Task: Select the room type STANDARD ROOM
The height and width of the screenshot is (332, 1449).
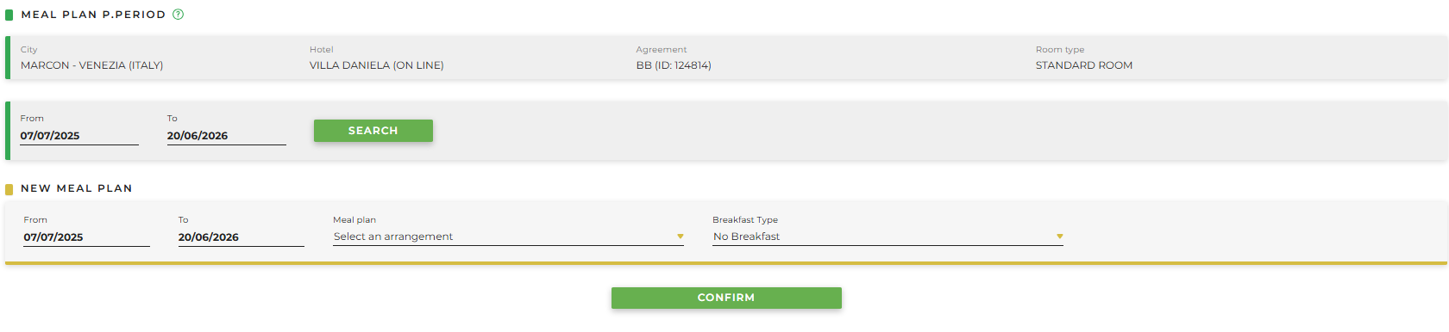Action: pos(1083,65)
